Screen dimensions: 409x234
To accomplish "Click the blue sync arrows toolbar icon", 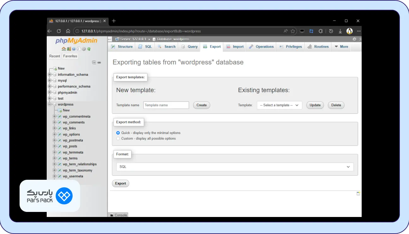I will tap(311, 31).
